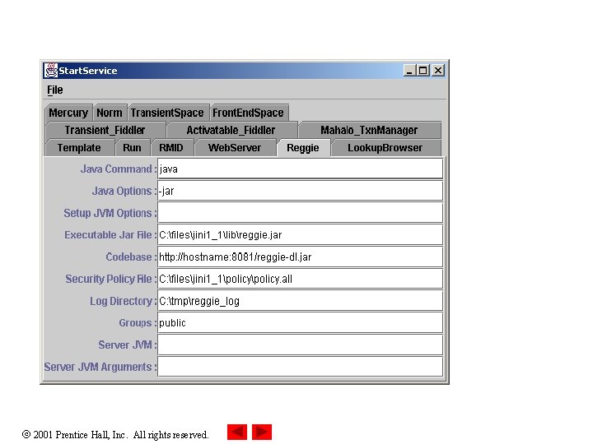Click the Groups label

(x=138, y=323)
